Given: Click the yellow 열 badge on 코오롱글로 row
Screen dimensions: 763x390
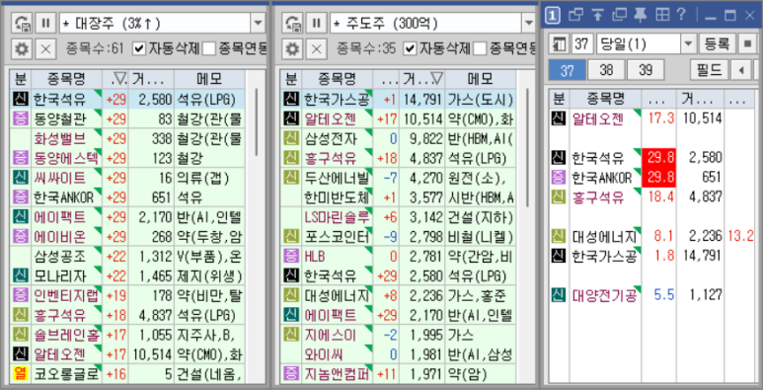Looking at the screenshot, I should pyautogui.click(x=20, y=374).
